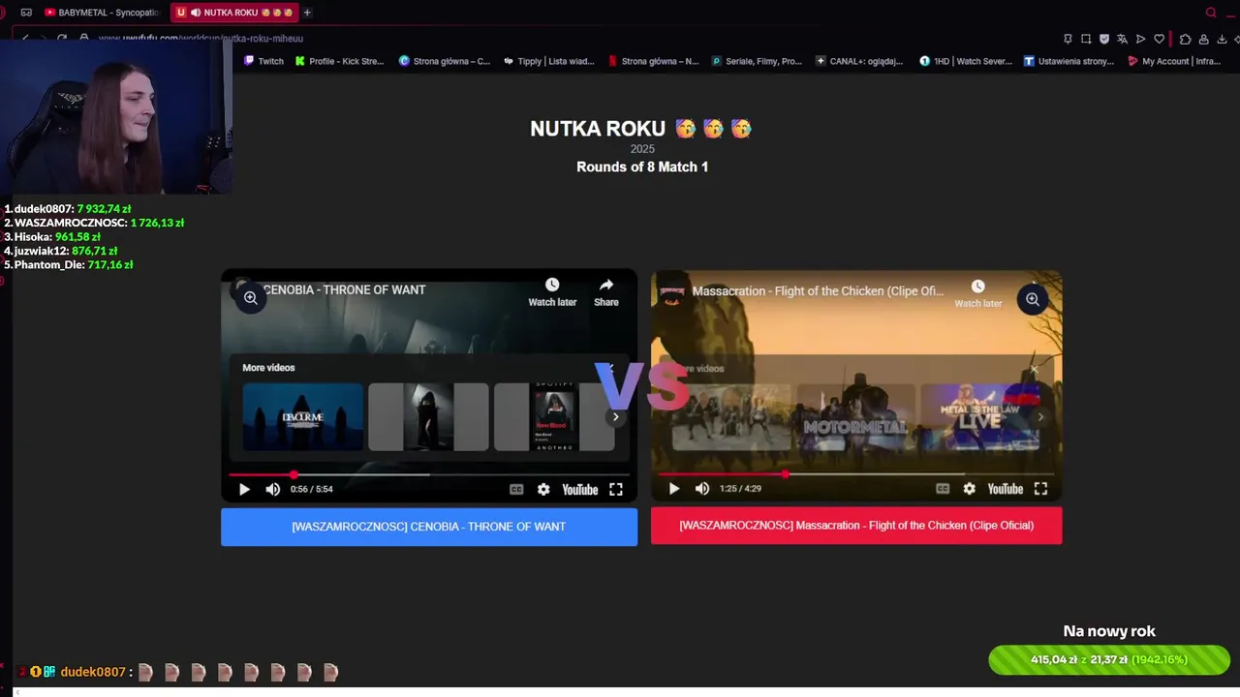Seek on the Massacration video progress bar
Screen dimensions: 1240x697
(855, 474)
